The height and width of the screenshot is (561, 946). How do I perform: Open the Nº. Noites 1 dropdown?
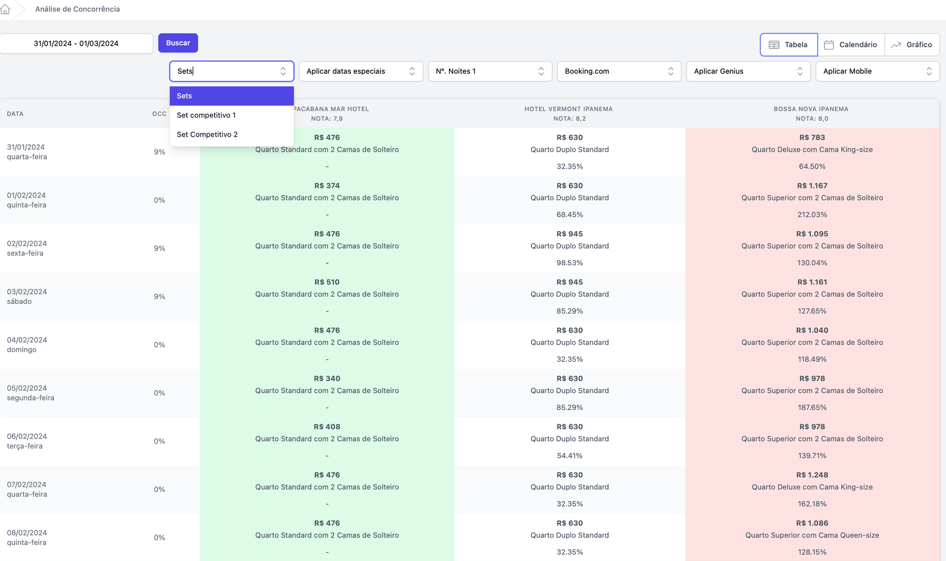[x=490, y=71]
